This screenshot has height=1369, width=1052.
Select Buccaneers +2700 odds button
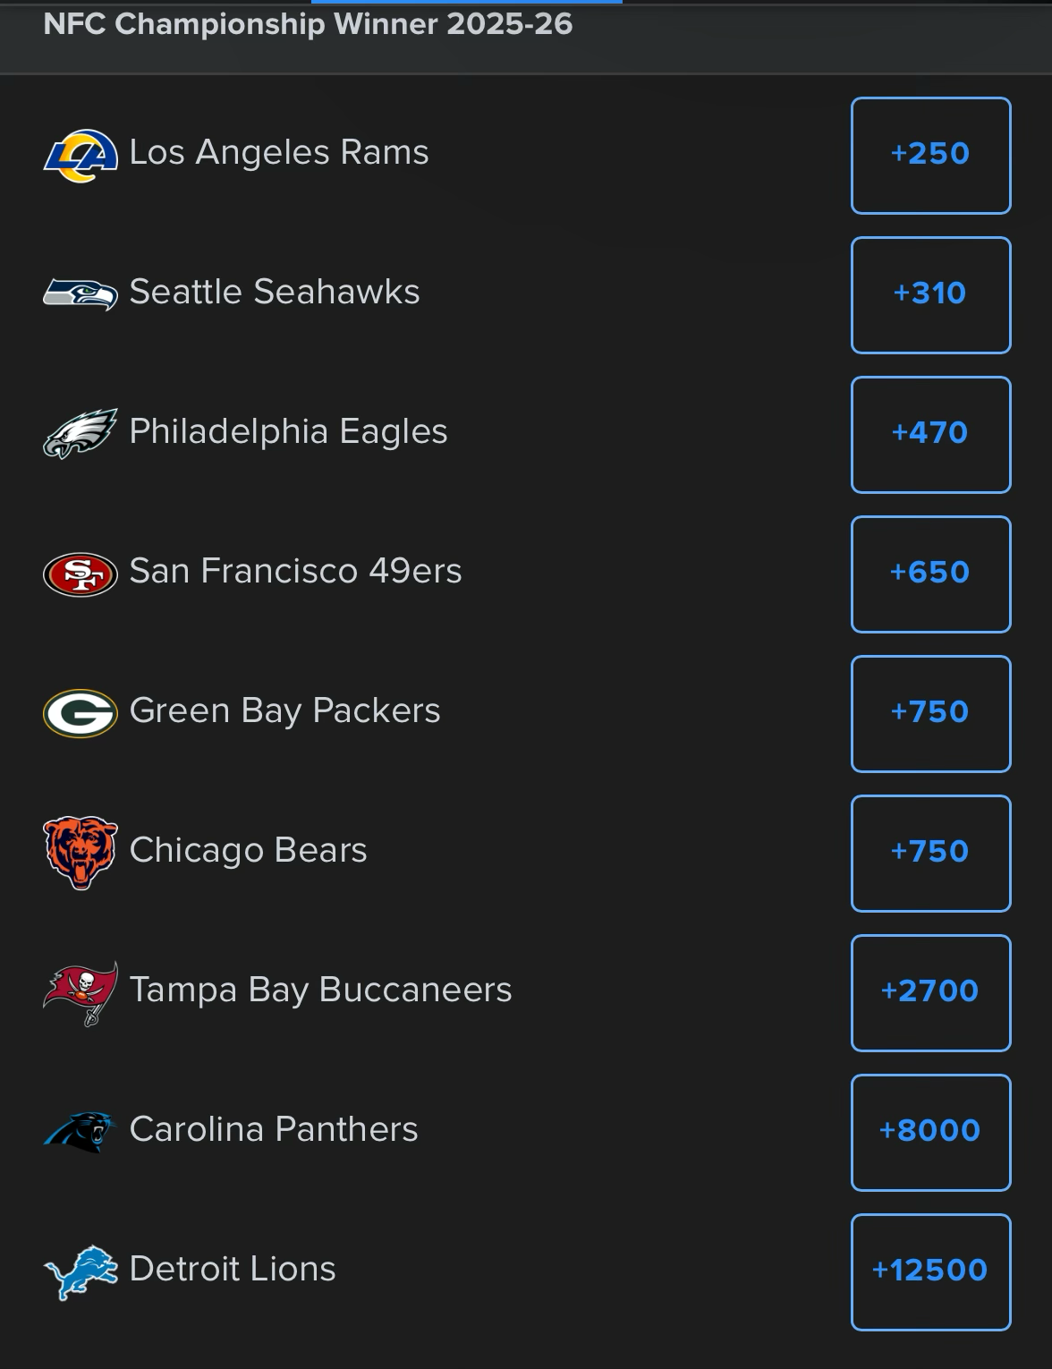click(x=930, y=993)
